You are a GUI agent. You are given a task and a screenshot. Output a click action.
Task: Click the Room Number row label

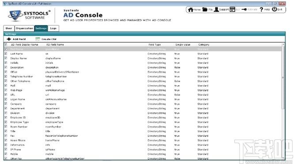tap(19, 127)
